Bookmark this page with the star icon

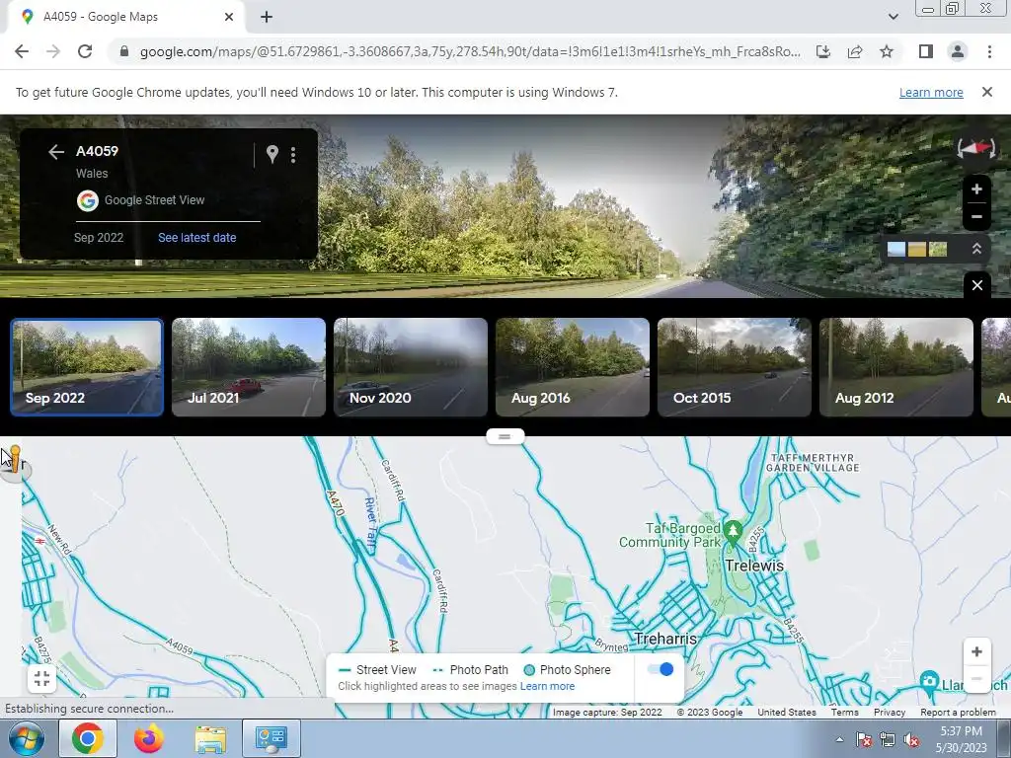coord(887,51)
